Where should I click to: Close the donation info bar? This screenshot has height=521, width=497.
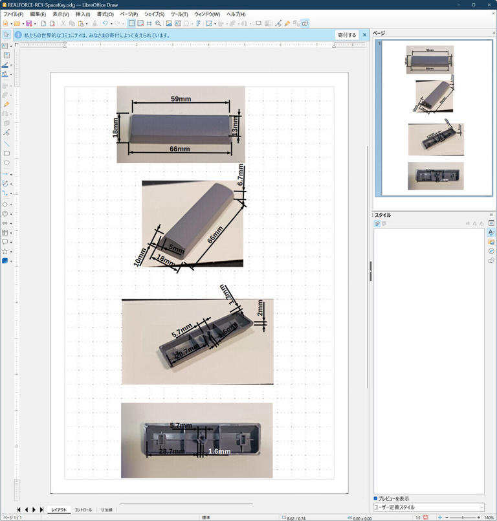[364, 35]
